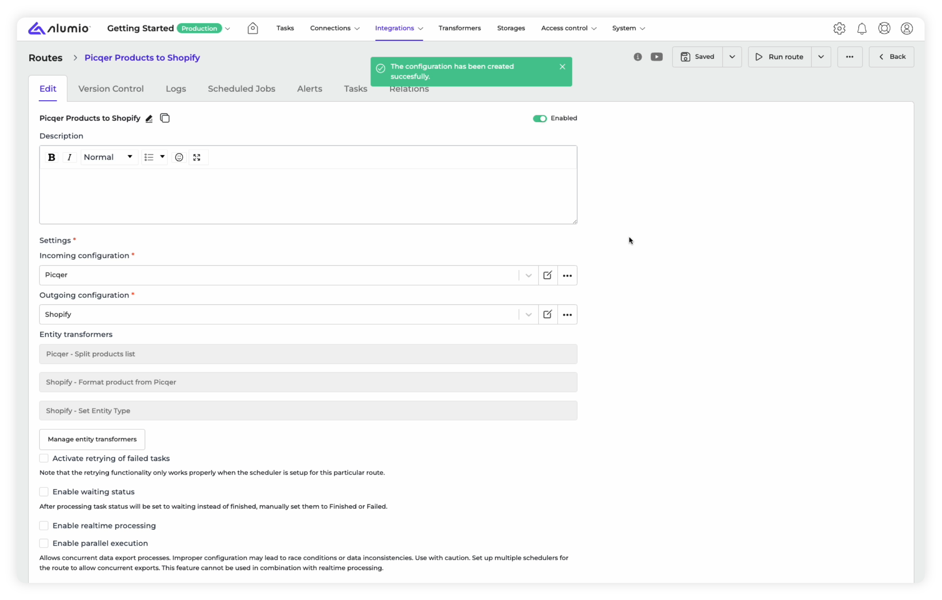The height and width of the screenshot is (600, 942).
Task: Click the route info icon
Action: [637, 57]
